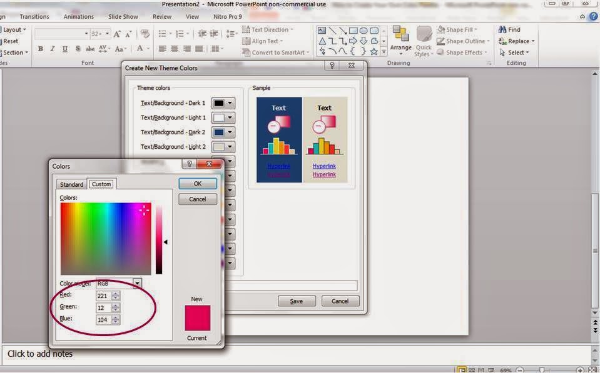Click the Save button in theme colors dialog
The image size is (600, 373).
point(296,301)
